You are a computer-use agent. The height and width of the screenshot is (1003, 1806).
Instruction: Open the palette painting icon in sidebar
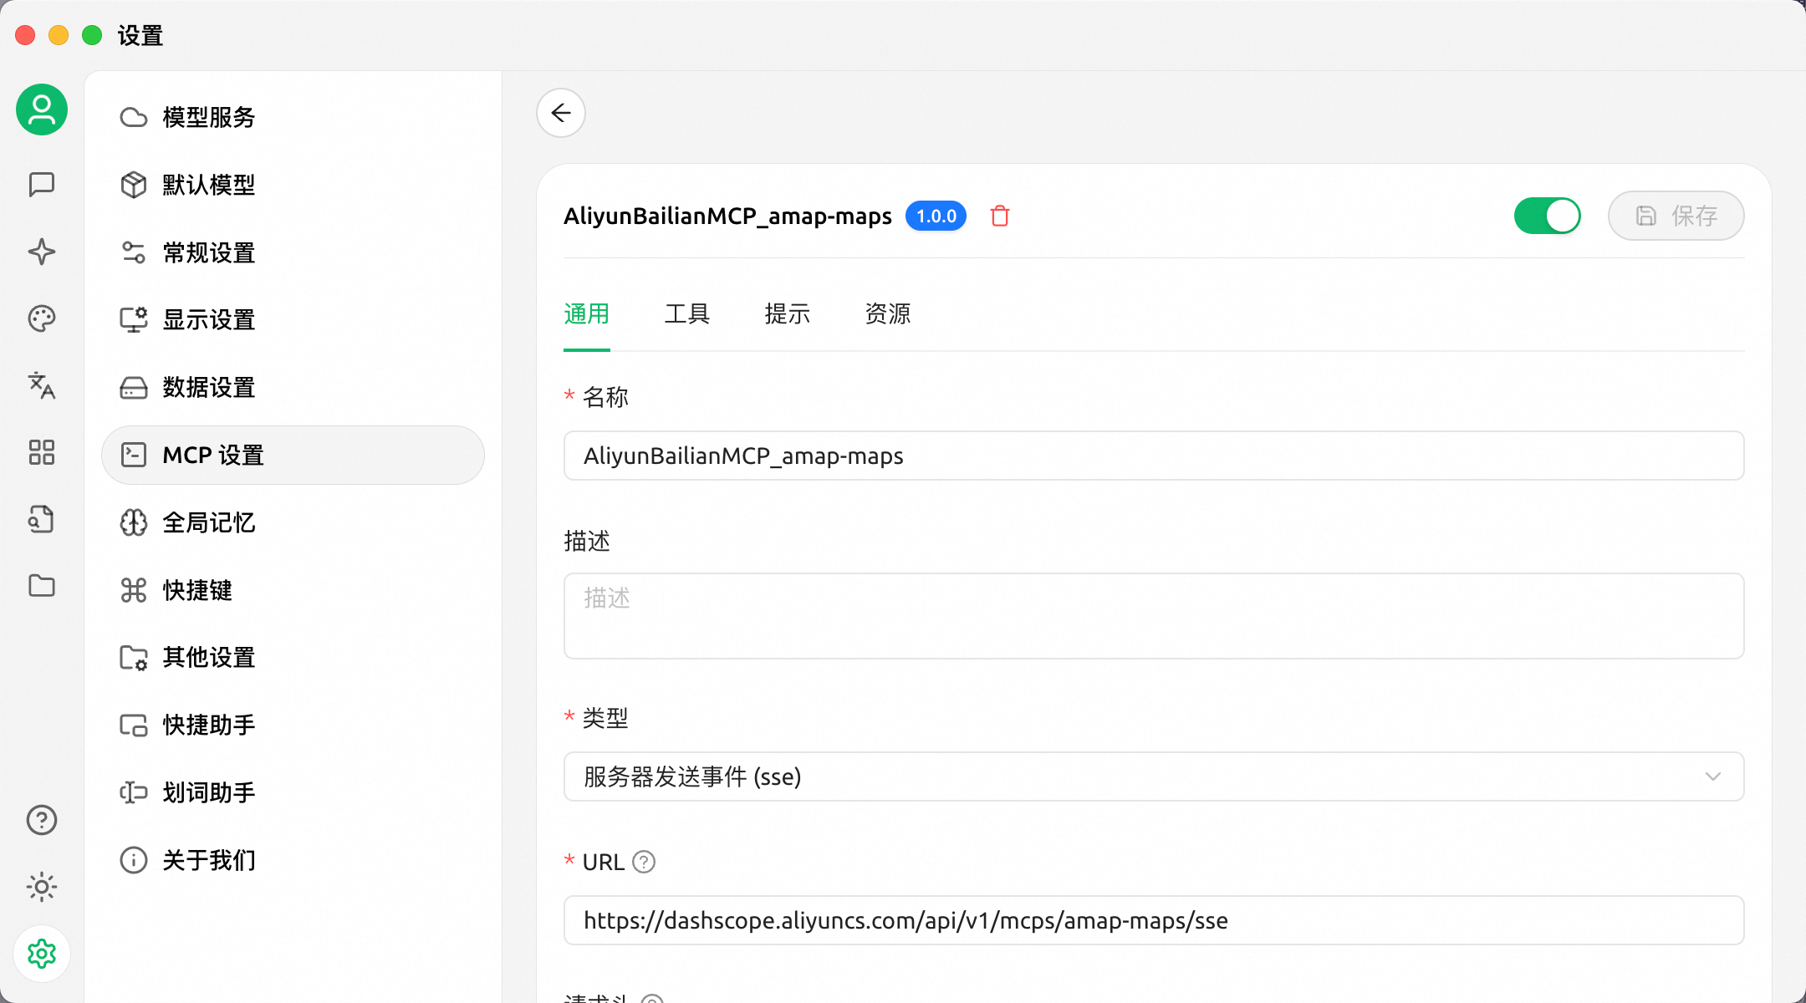click(42, 318)
